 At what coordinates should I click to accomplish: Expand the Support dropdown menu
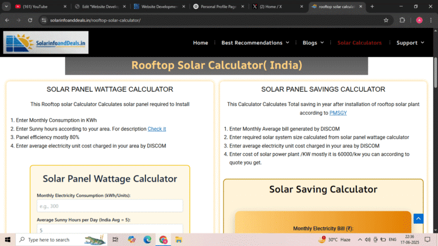click(410, 43)
